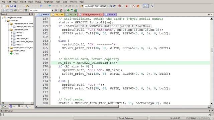Screen dimensions: 214x120
Task: Switch to the Functions panel tab
Action: 21,106
